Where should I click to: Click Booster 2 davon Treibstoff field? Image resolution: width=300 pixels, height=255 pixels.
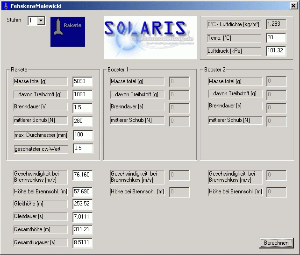pos(277,95)
